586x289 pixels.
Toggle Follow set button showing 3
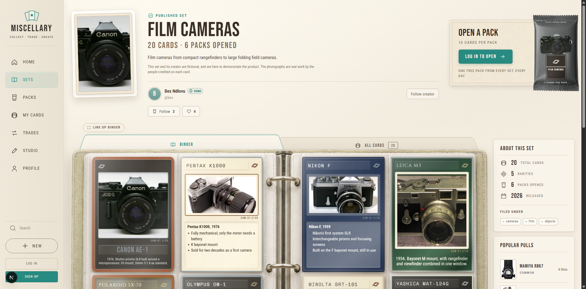[x=164, y=112]
